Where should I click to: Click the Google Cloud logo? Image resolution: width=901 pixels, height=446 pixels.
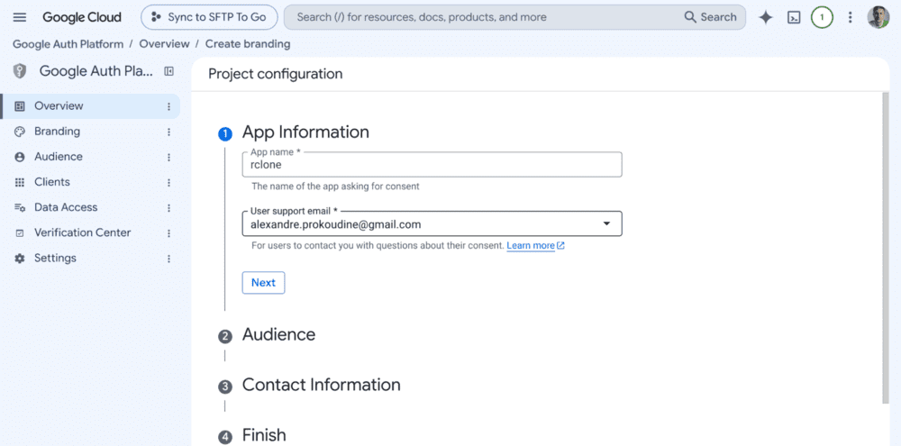[82, 17]
